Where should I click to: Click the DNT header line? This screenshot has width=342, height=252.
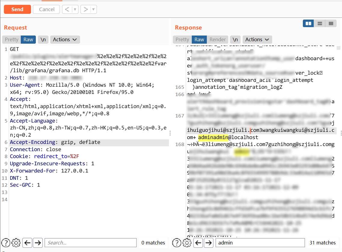(x=19, y=178)
